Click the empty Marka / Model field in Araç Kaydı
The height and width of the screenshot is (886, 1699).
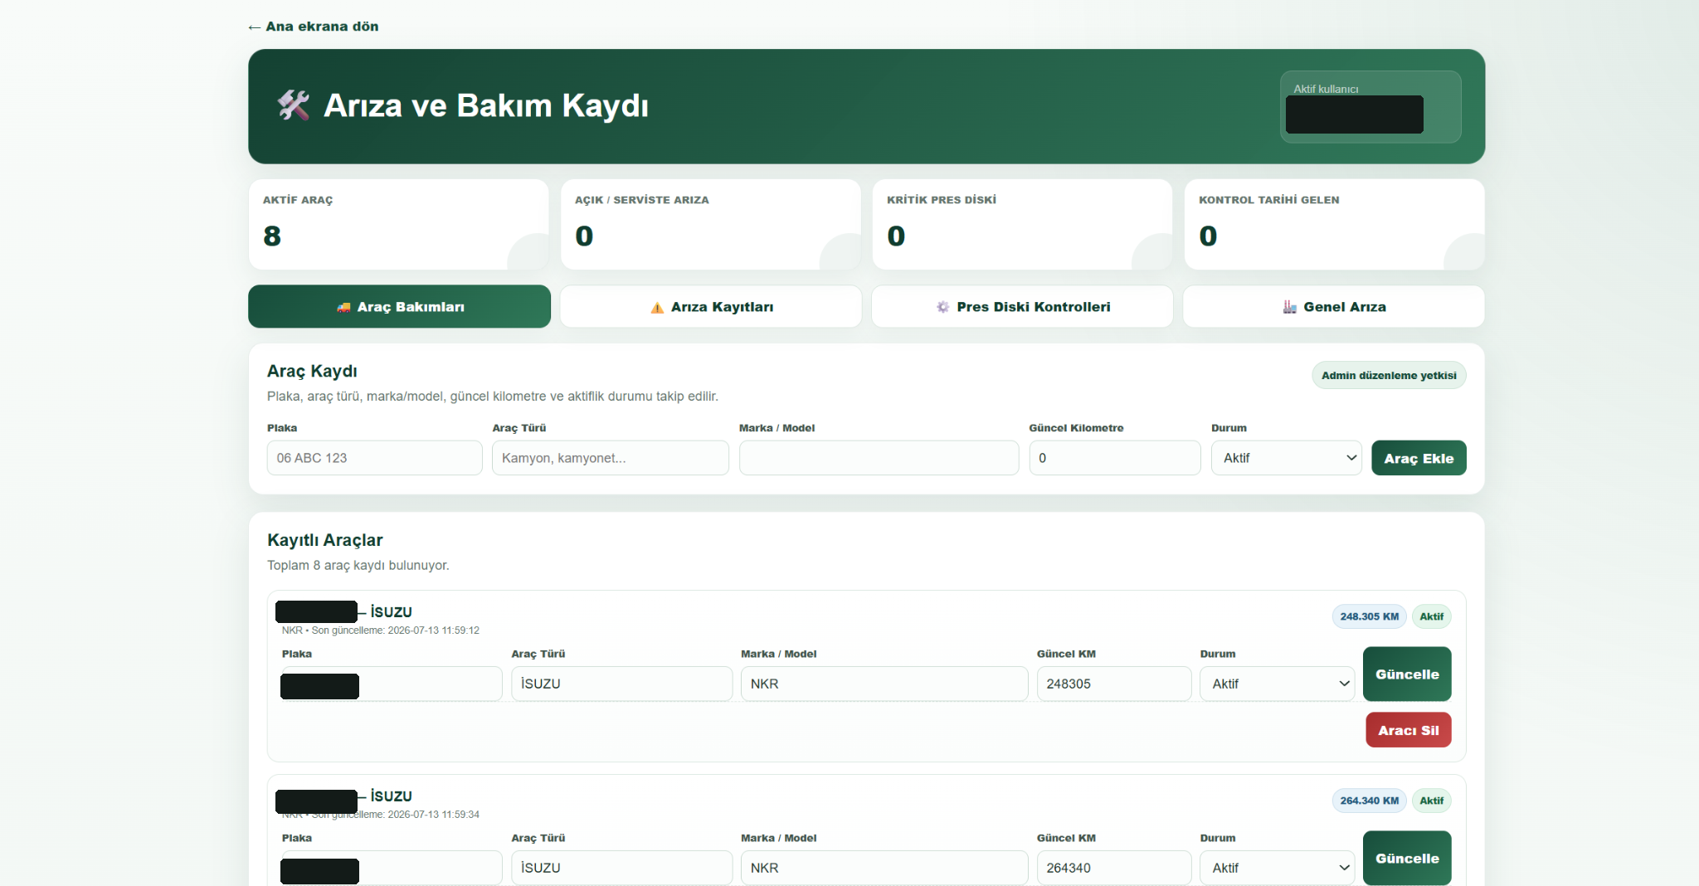pyautogui.click(x=879, y=458)
